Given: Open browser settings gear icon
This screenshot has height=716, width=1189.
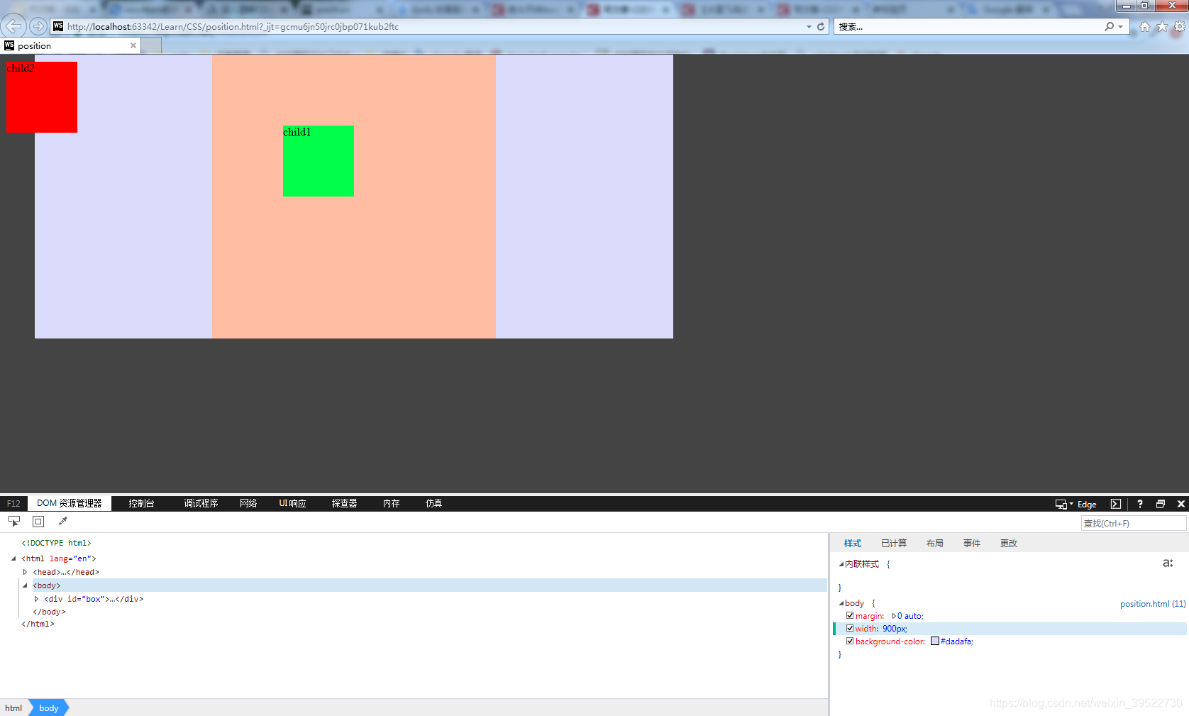Looking at the screenshot, I should [1180, 26].
